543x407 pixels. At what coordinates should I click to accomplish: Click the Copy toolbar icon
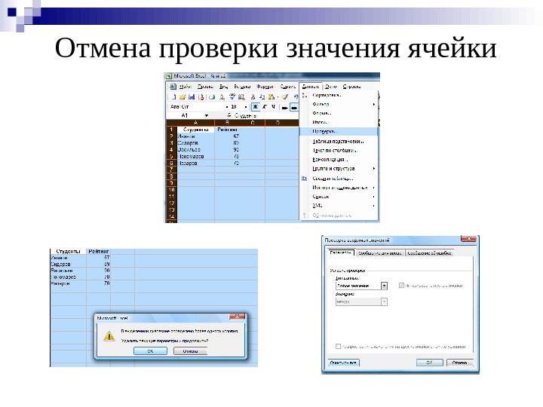click(262, 97)
